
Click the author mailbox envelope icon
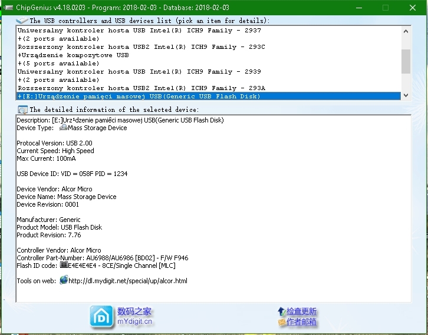click(282, 322)
